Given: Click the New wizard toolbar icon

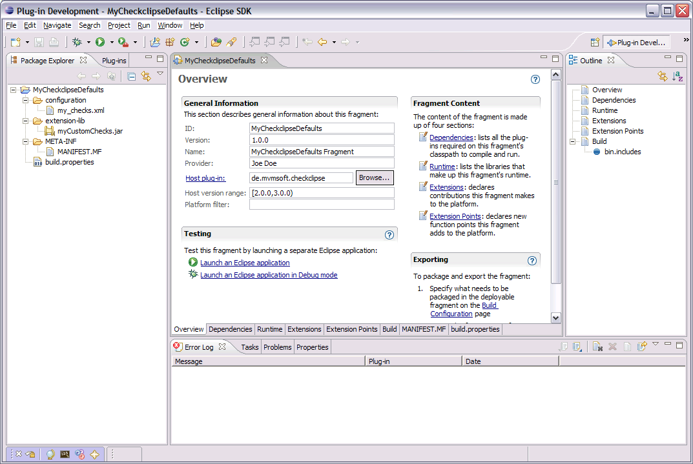Looking at the screenshot, I should [16, 42].
